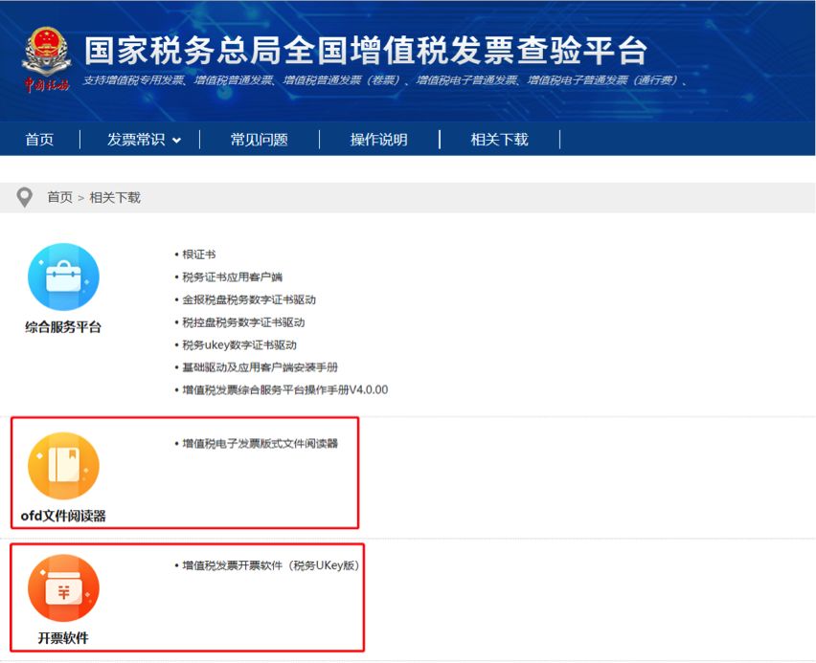This screenshot has width=816, height=663.
Task: Download the 根证书 link
Action: 199,254
